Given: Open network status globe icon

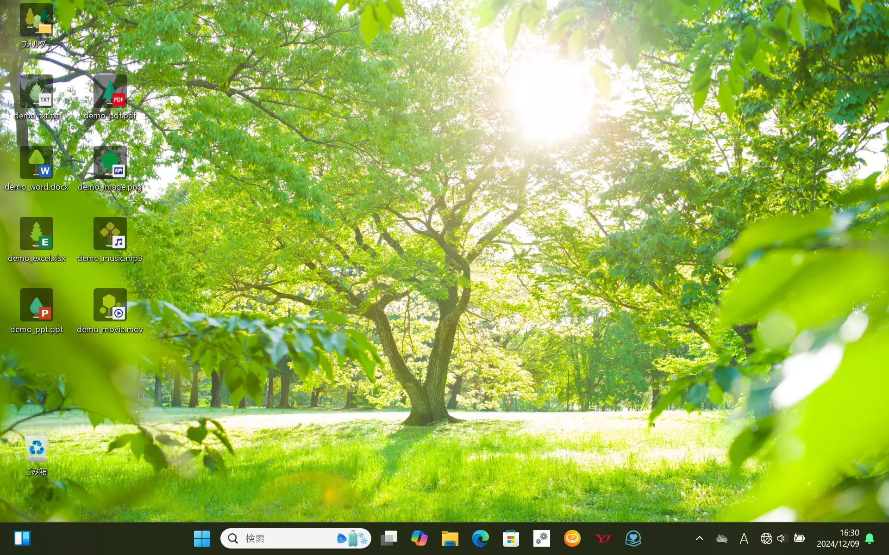Looking at the screenshot, I should tap(766, 538).
